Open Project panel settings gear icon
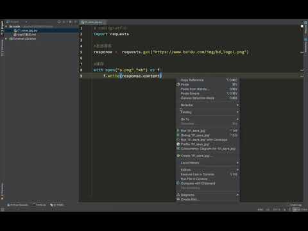308x231 pixels. pyautogui.click(x=70, y=22)
